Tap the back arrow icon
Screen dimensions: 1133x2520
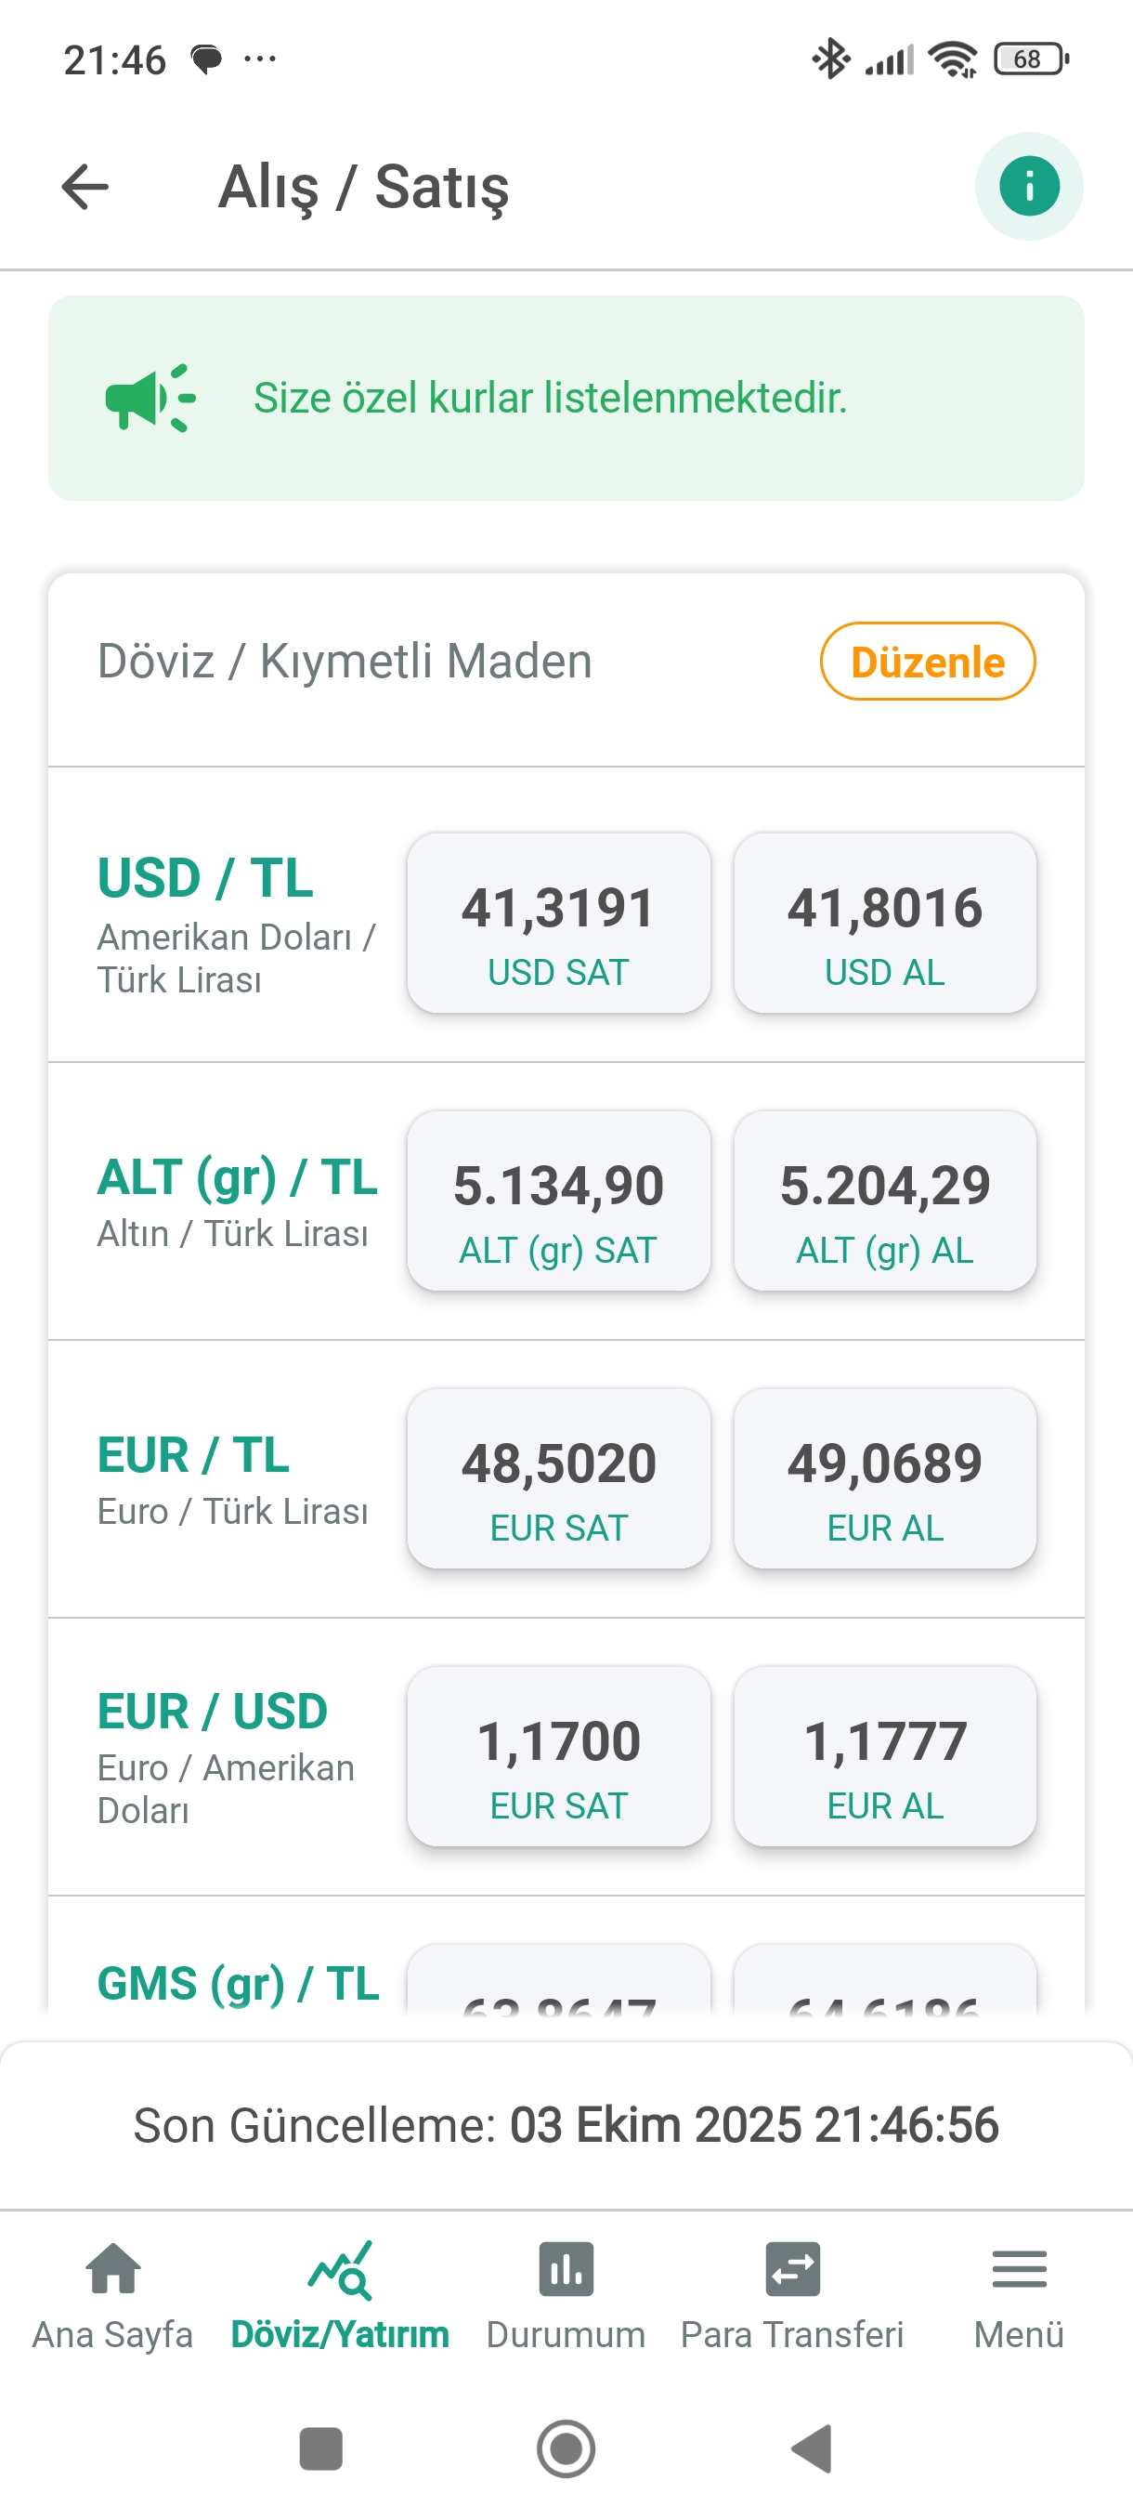[85, 187]
